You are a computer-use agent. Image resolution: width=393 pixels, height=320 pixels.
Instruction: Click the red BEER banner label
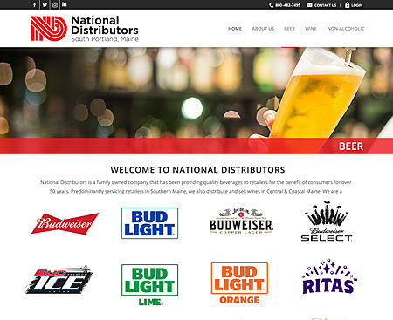point(351,146)
